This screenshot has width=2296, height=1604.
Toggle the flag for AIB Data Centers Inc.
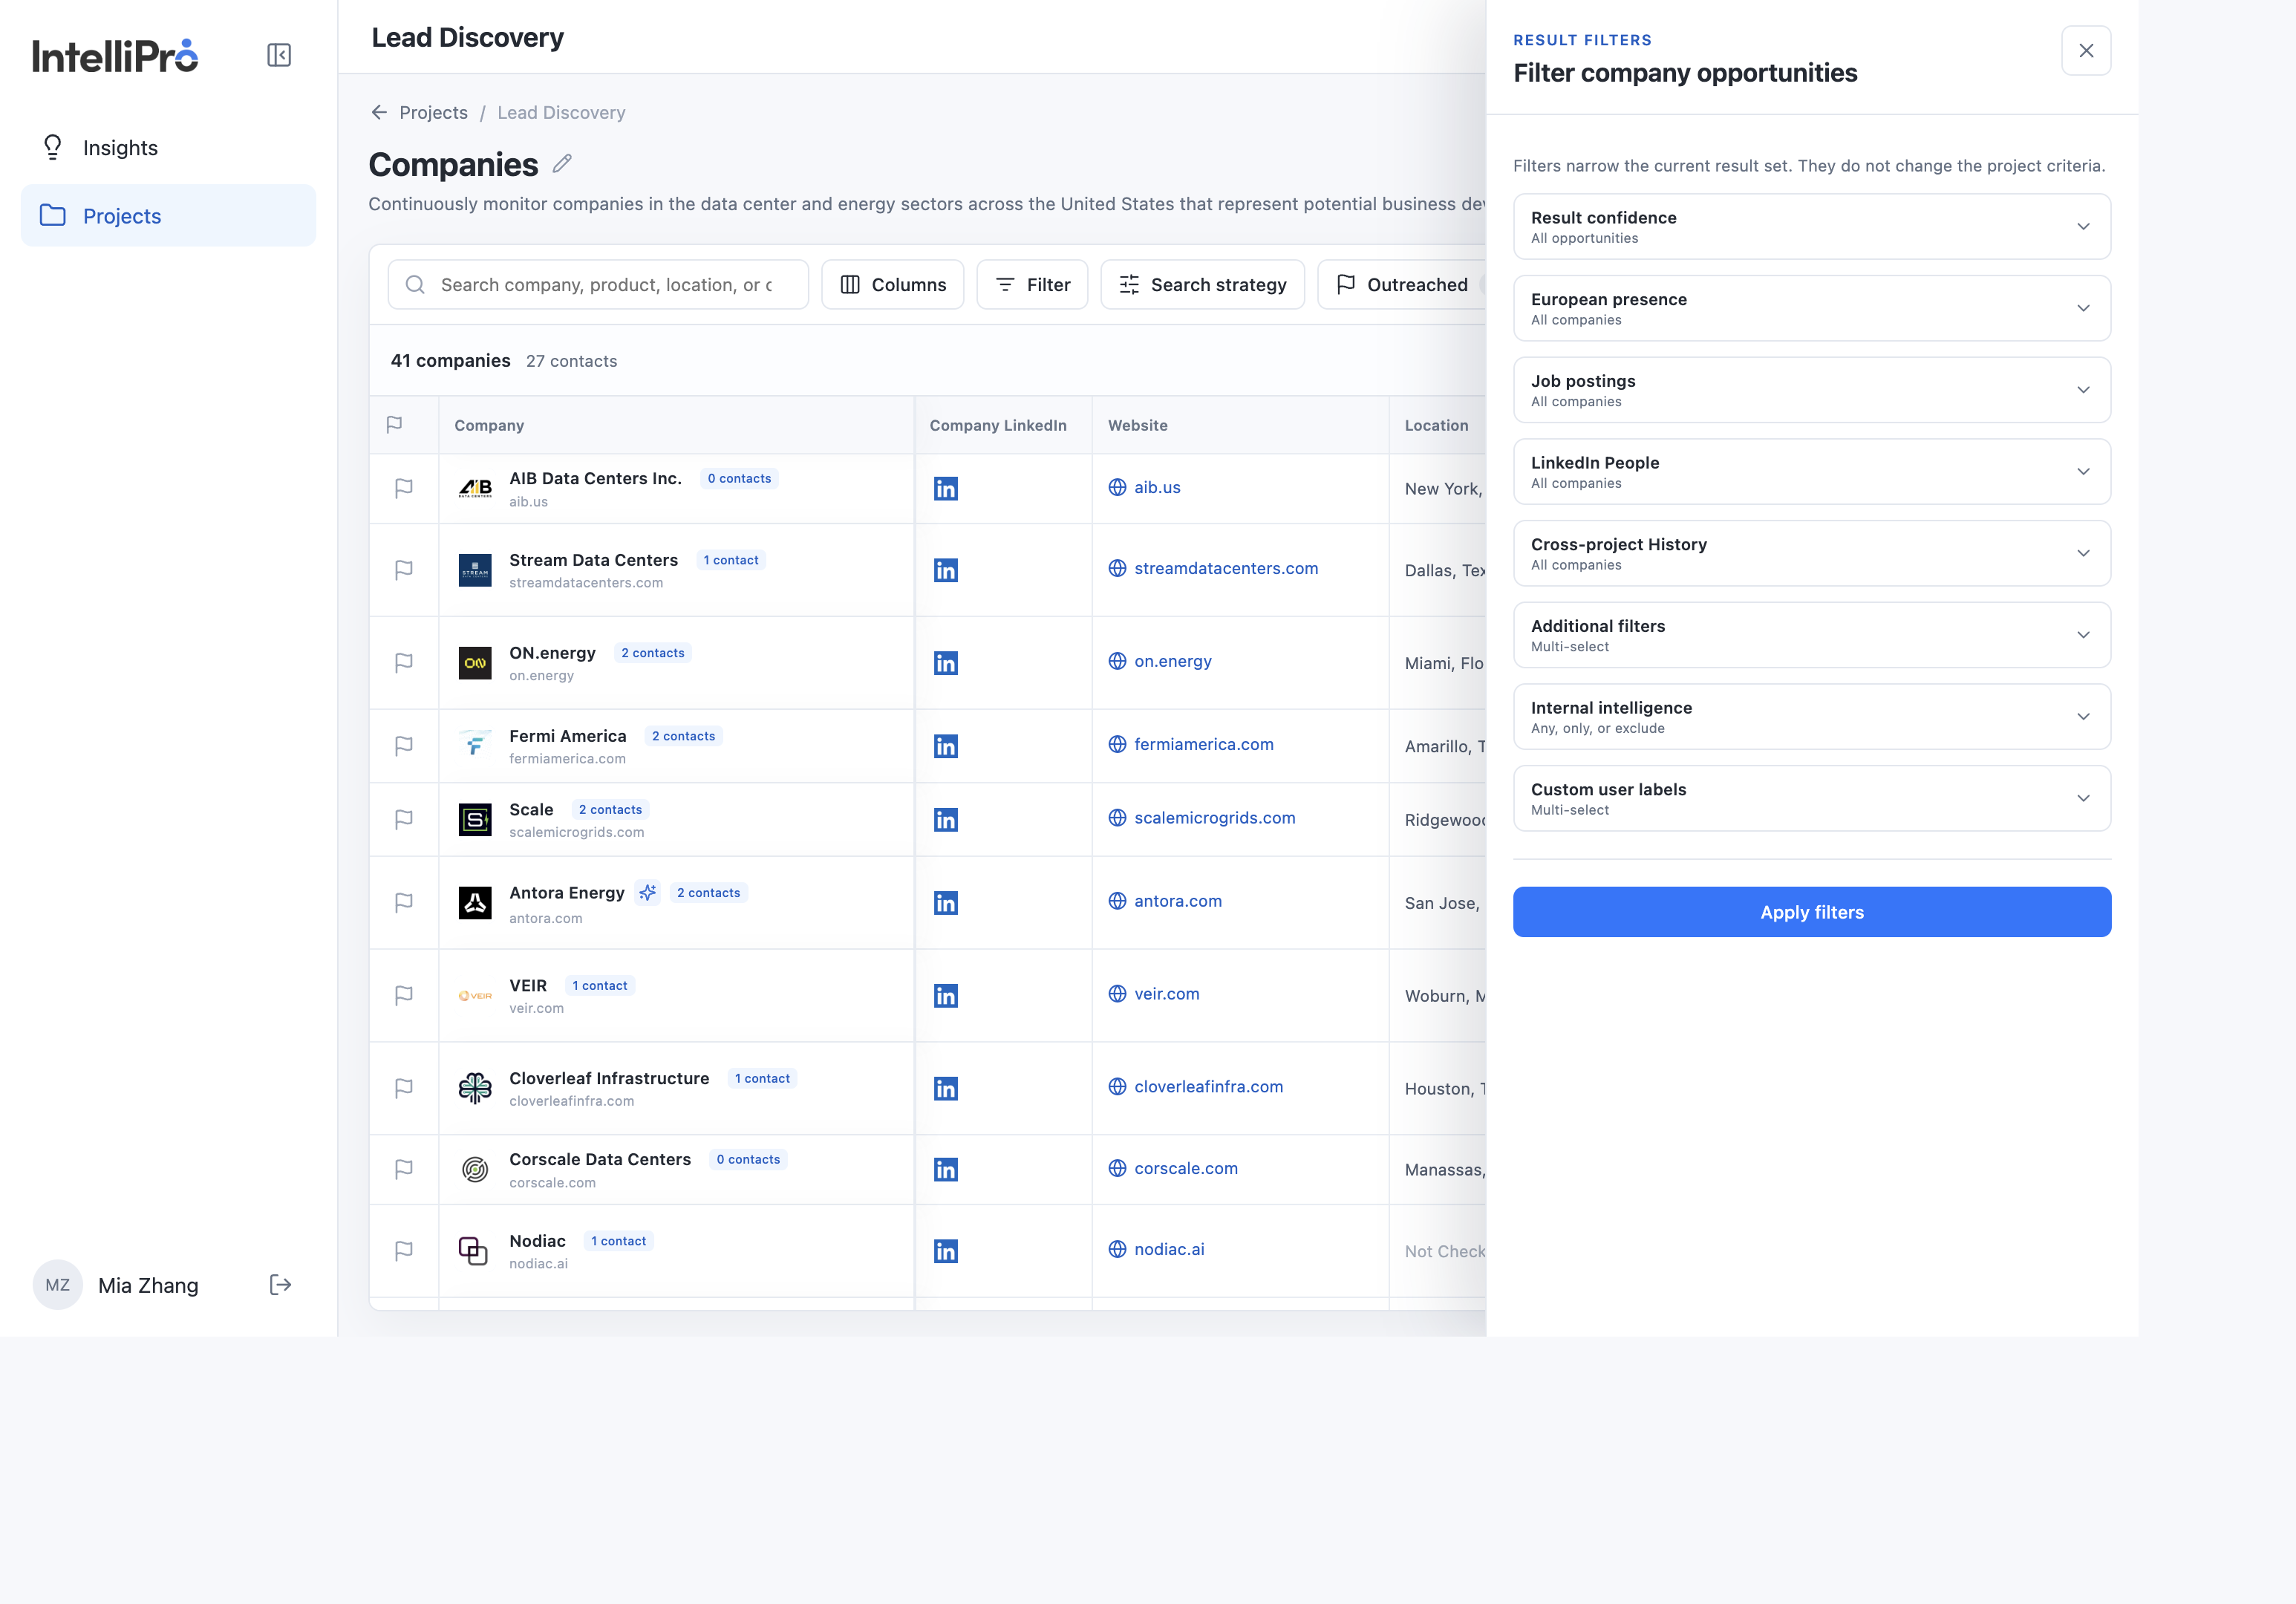404,488
